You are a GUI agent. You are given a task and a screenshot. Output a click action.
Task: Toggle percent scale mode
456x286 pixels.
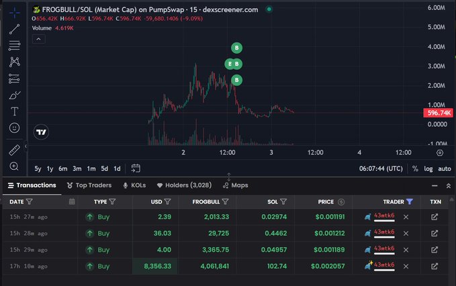[x=415, y=169]
